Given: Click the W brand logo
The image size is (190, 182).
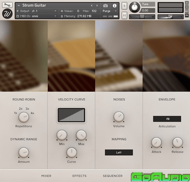Looking at the screenshot, I should click(7, 14).
